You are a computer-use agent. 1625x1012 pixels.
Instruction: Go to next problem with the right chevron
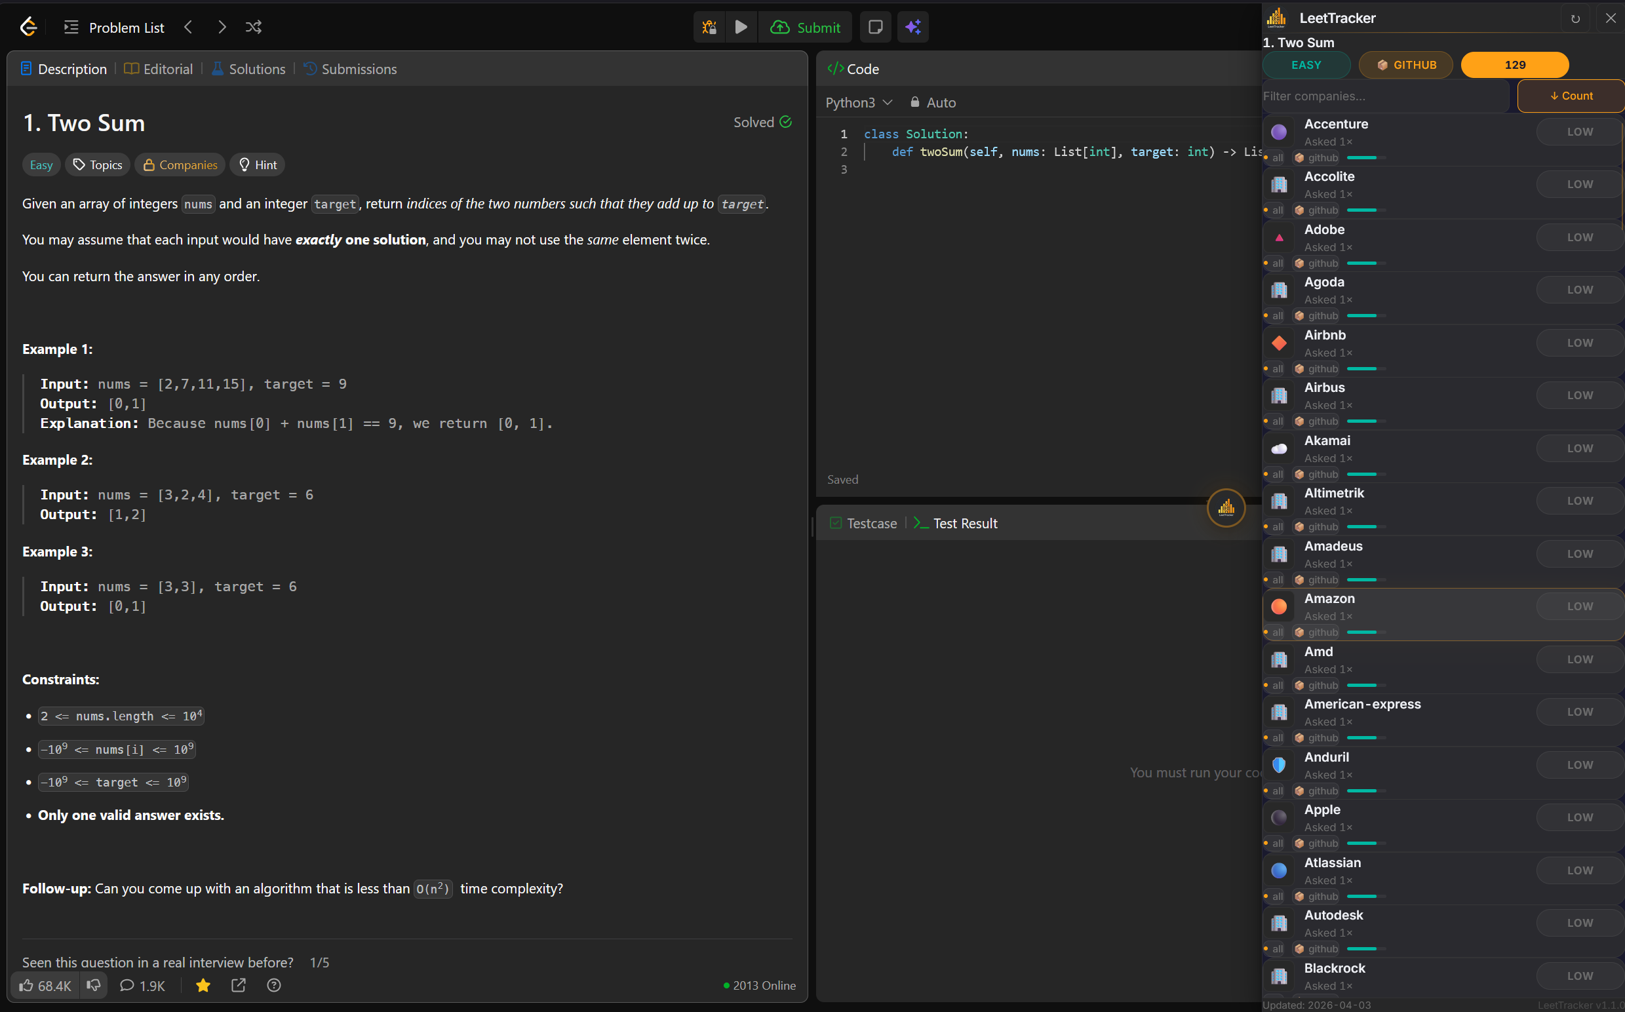(x=222, y=27)
